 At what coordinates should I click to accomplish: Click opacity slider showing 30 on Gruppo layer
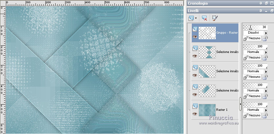pos(255,27)
